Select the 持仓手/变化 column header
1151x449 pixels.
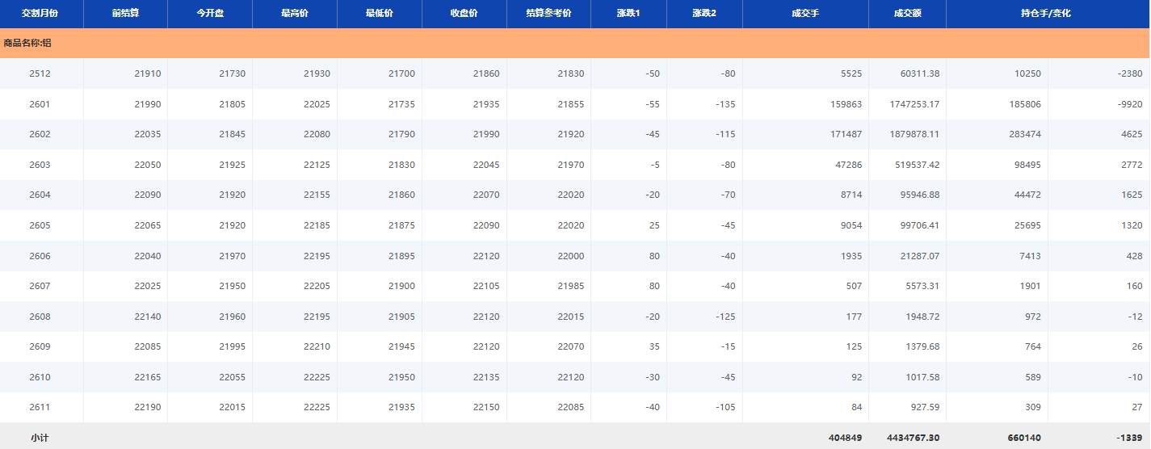click(x=1046, y=14)
